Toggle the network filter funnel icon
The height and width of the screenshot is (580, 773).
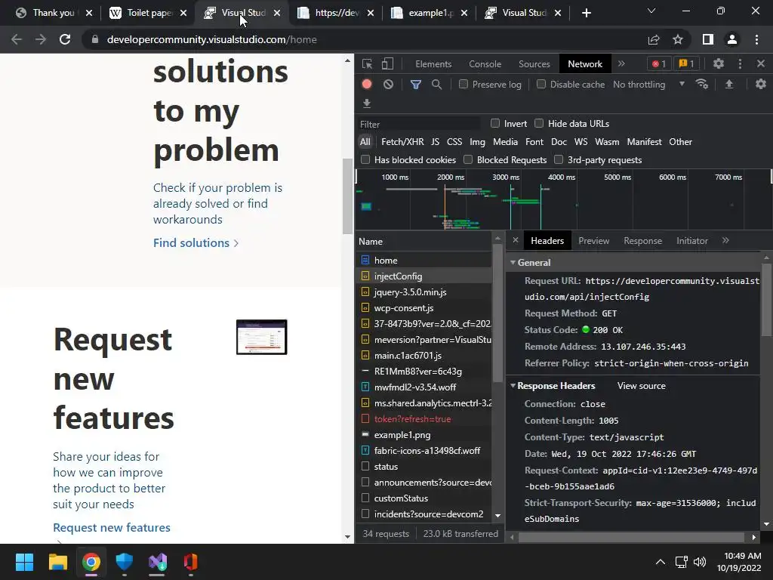coord(416,85)
